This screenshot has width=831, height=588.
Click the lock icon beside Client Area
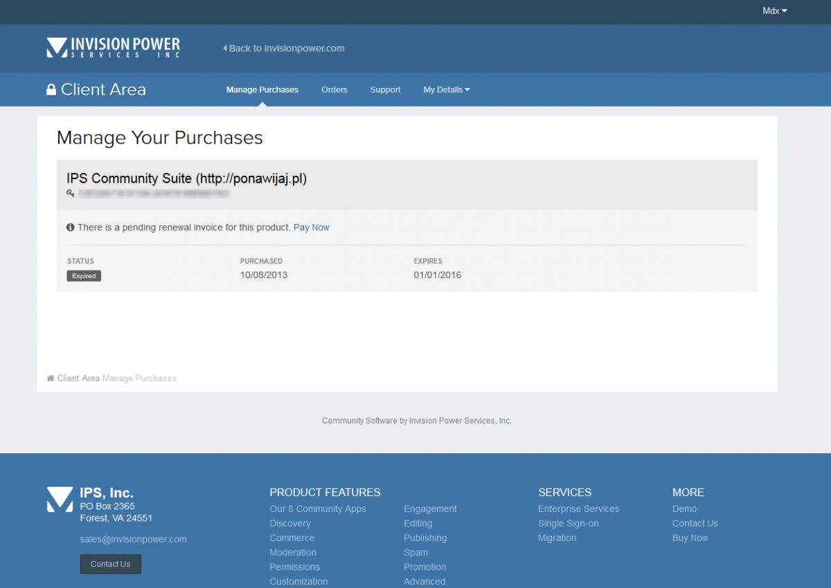click(x=51, y=89)
